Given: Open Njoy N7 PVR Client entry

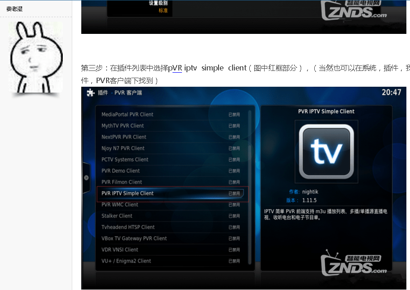Looking at the screenshot, I should click(x=123, y=149).
